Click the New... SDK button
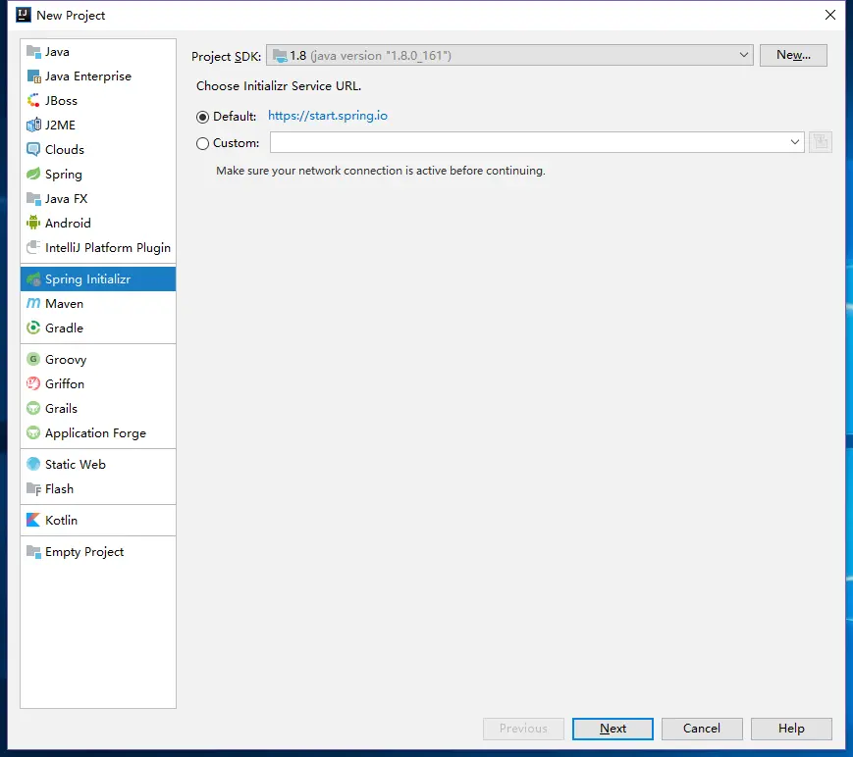The width and height of the screenshot is (853, 757). click(793, 55)
